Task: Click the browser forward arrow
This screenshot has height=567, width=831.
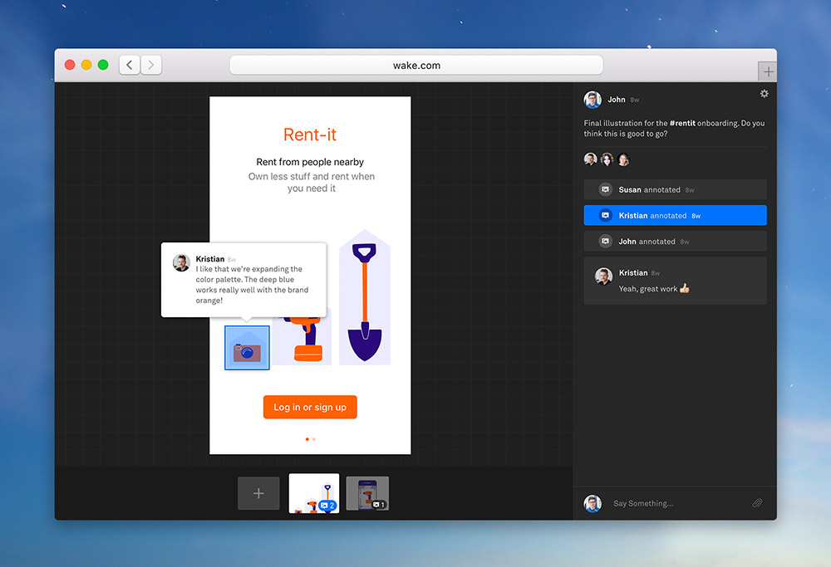Action: [151, 65]
